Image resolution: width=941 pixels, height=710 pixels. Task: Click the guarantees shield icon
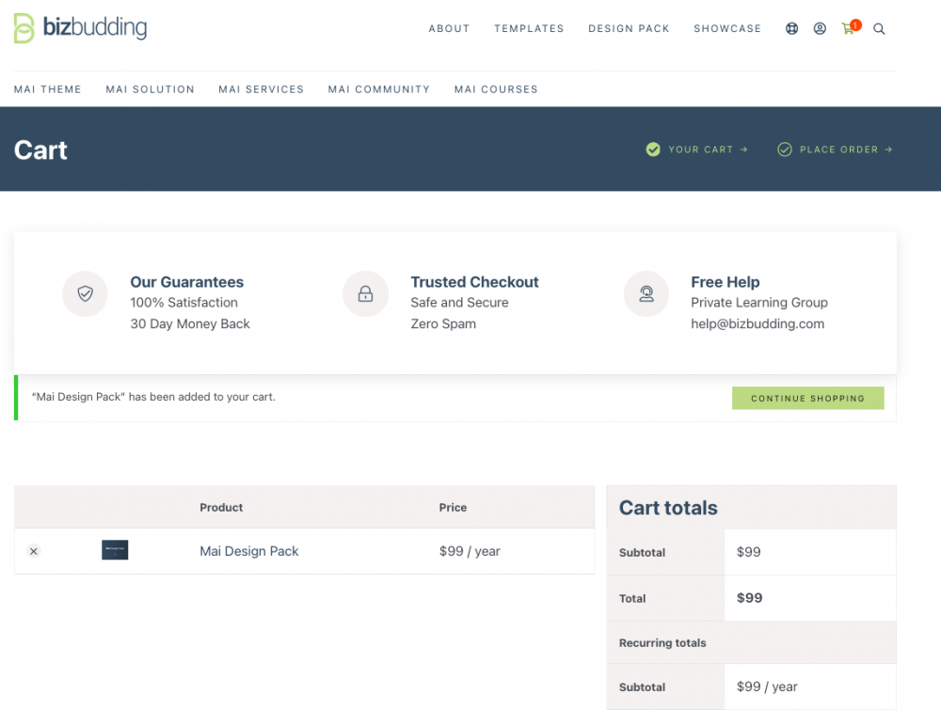(86, 293)
